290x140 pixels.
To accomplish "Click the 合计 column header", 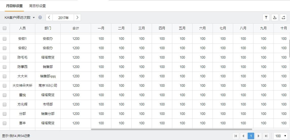I will [x=76, y=28].
